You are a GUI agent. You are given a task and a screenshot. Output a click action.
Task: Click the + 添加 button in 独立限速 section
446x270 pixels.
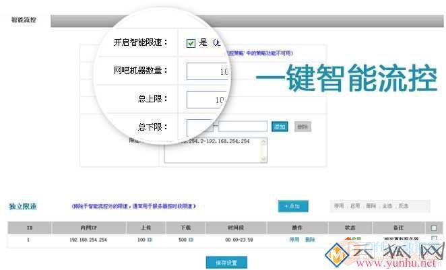(x=293, y=206)
